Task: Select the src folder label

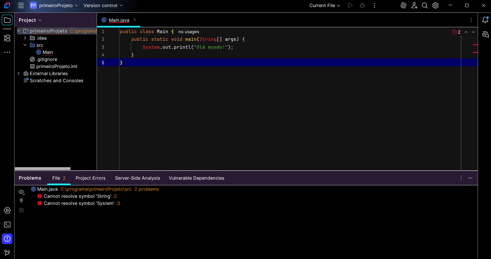Action: pyautogui.click(x=40, y=45)
